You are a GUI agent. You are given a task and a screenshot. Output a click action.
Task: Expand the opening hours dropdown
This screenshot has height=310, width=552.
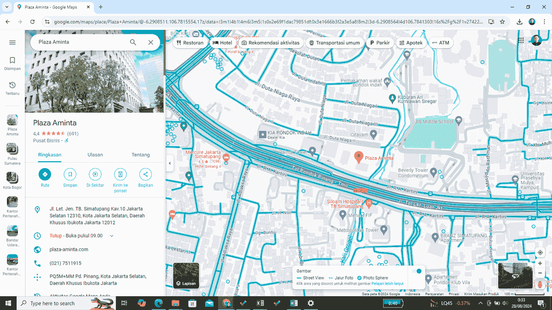click(x=111, y=236)
